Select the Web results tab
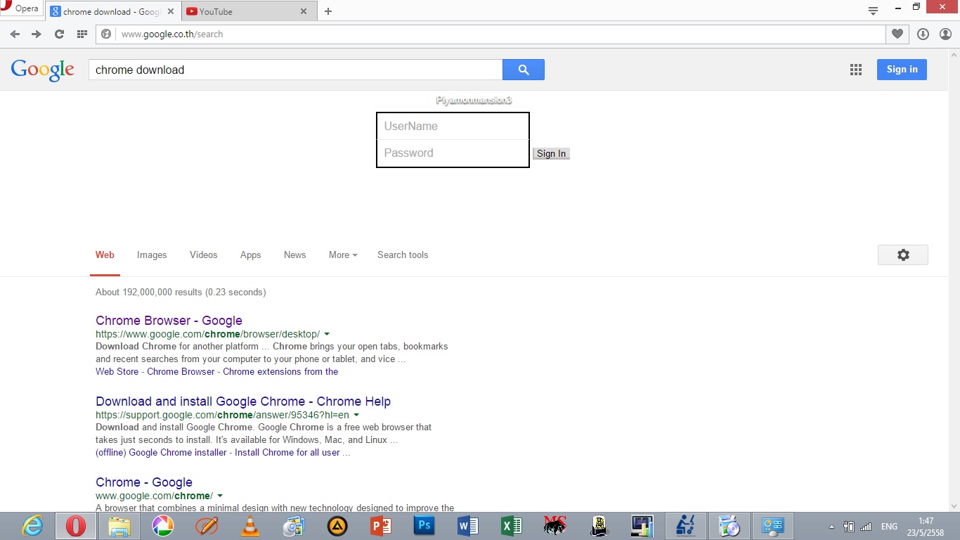 coord(105,255)
